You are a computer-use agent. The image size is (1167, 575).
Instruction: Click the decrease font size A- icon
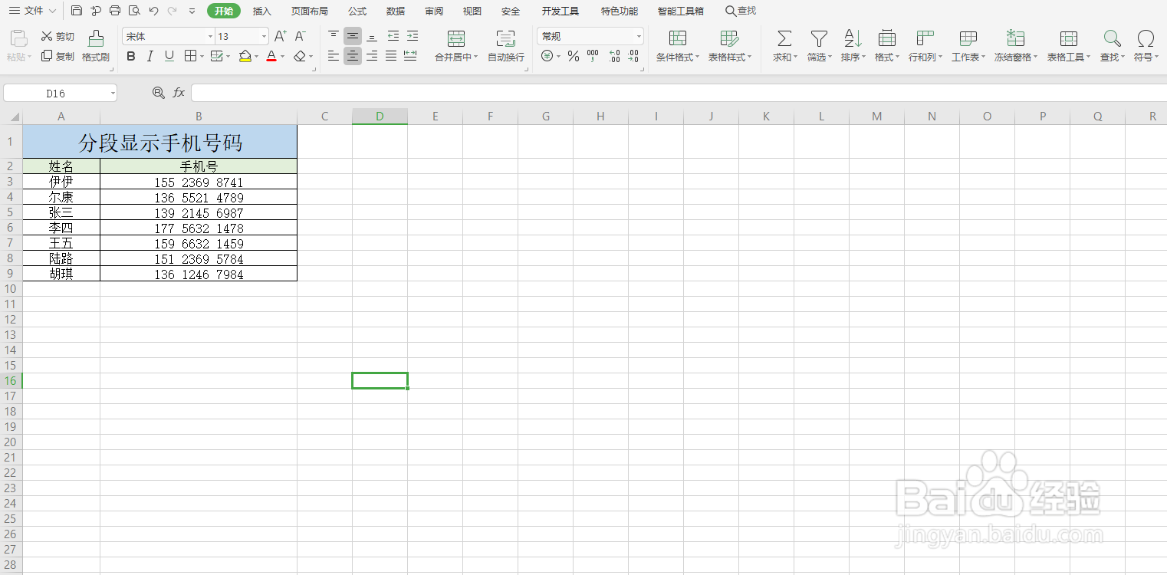coord(301,36)
